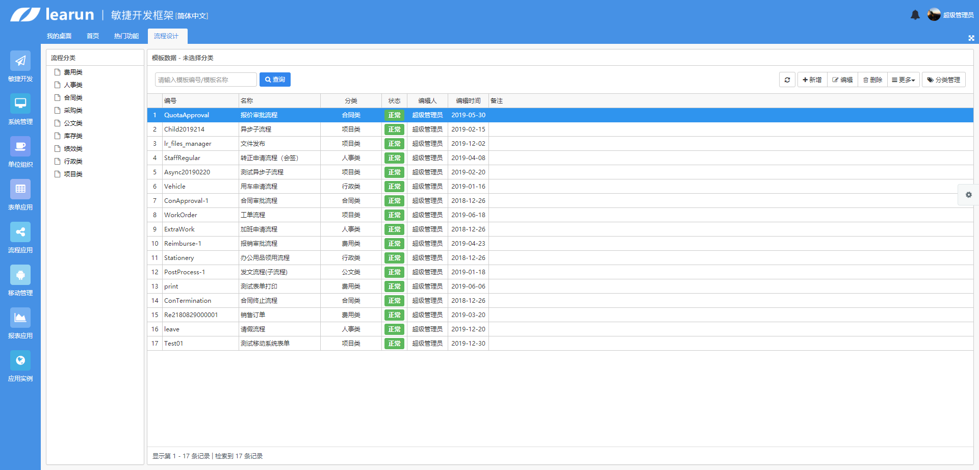979x470 pixels.
Task: Focus the 模板编号/模板名称 search field
Action: coord(205,80)
